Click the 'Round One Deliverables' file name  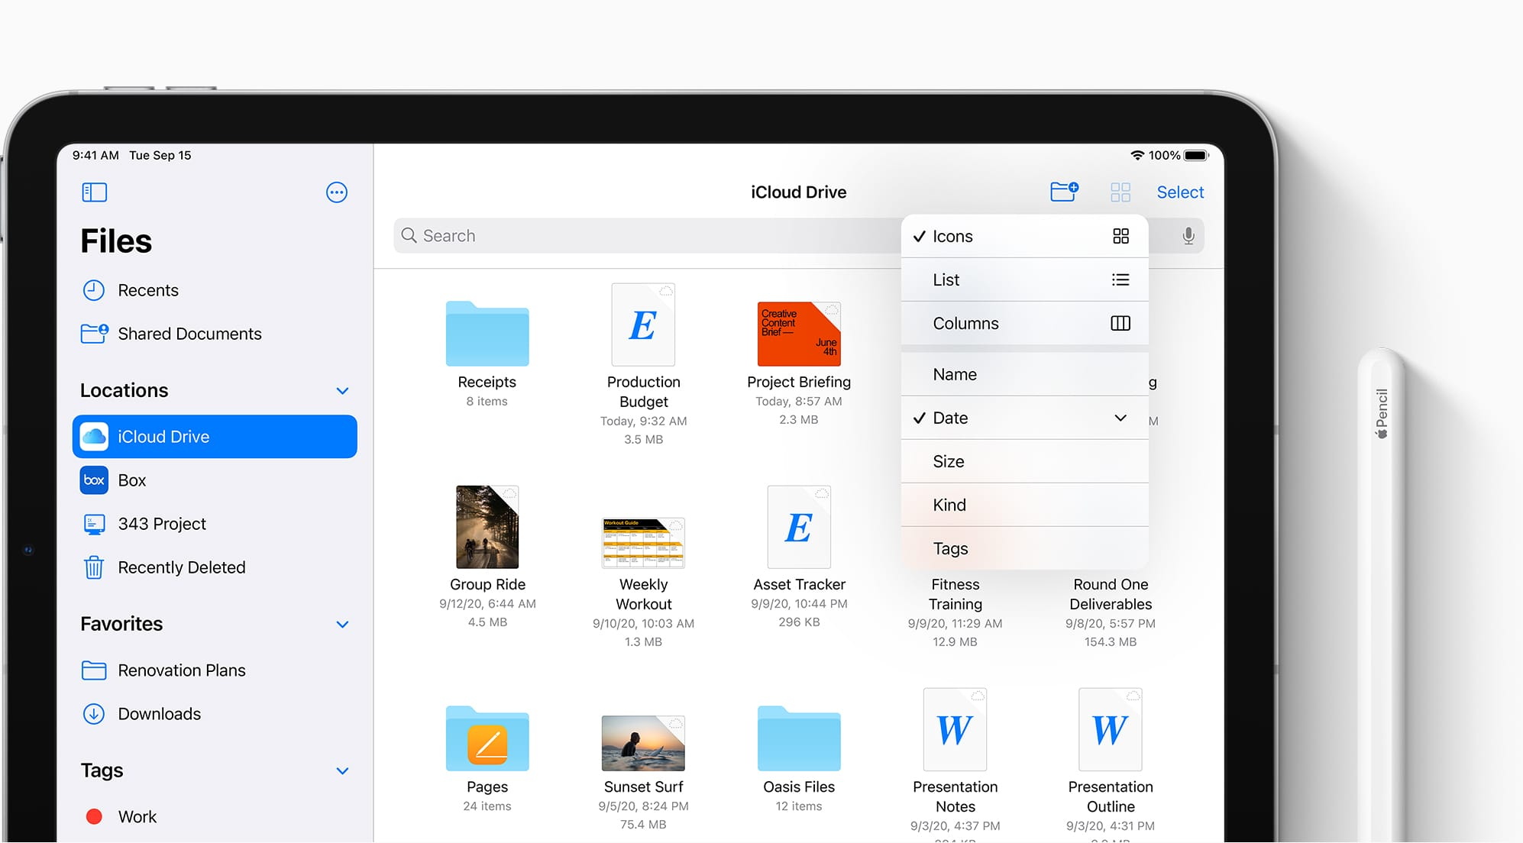click(x=1111, y=594)
